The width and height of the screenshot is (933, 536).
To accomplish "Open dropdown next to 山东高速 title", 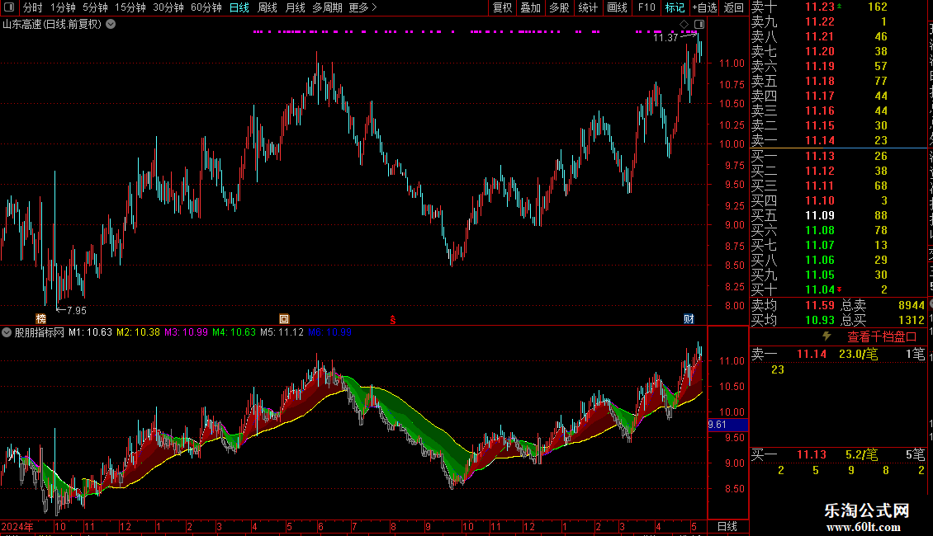I will (x=111, y=25).
